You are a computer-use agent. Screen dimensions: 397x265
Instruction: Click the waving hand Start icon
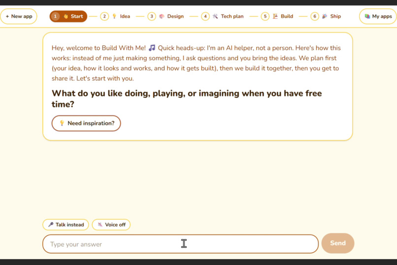point(66,16)
